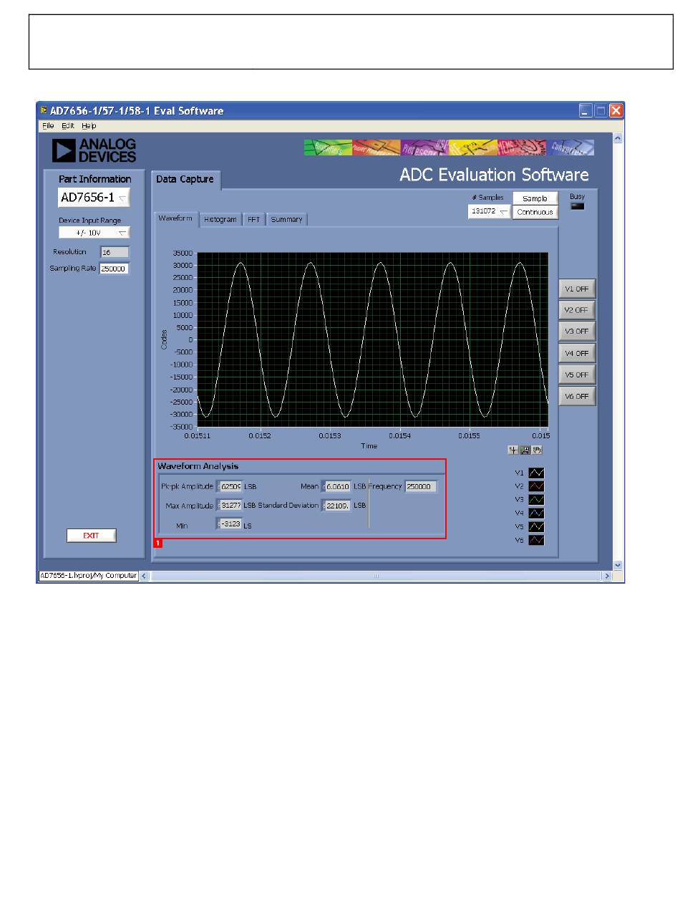The height and width of the screenshot is (898, 680).
Task: Click the 'Part Information' panel title
Action: pyautogui.click(x=94, y=179)
